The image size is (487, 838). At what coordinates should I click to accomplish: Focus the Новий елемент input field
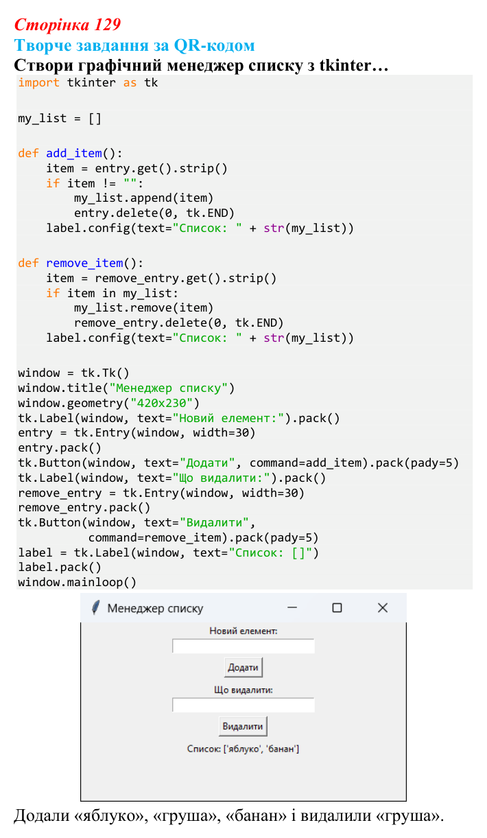[243, 646]
